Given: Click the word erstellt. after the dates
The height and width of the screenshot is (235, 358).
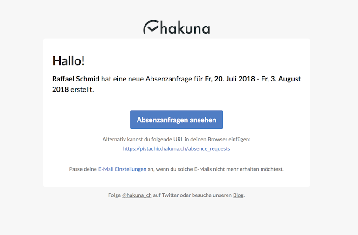Looking at the screenshot, I should click(82, 89).
